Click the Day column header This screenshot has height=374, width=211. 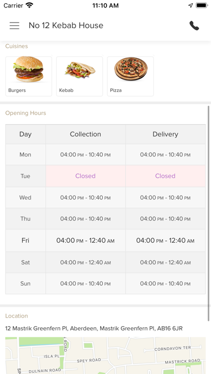[x=26, y=134]
